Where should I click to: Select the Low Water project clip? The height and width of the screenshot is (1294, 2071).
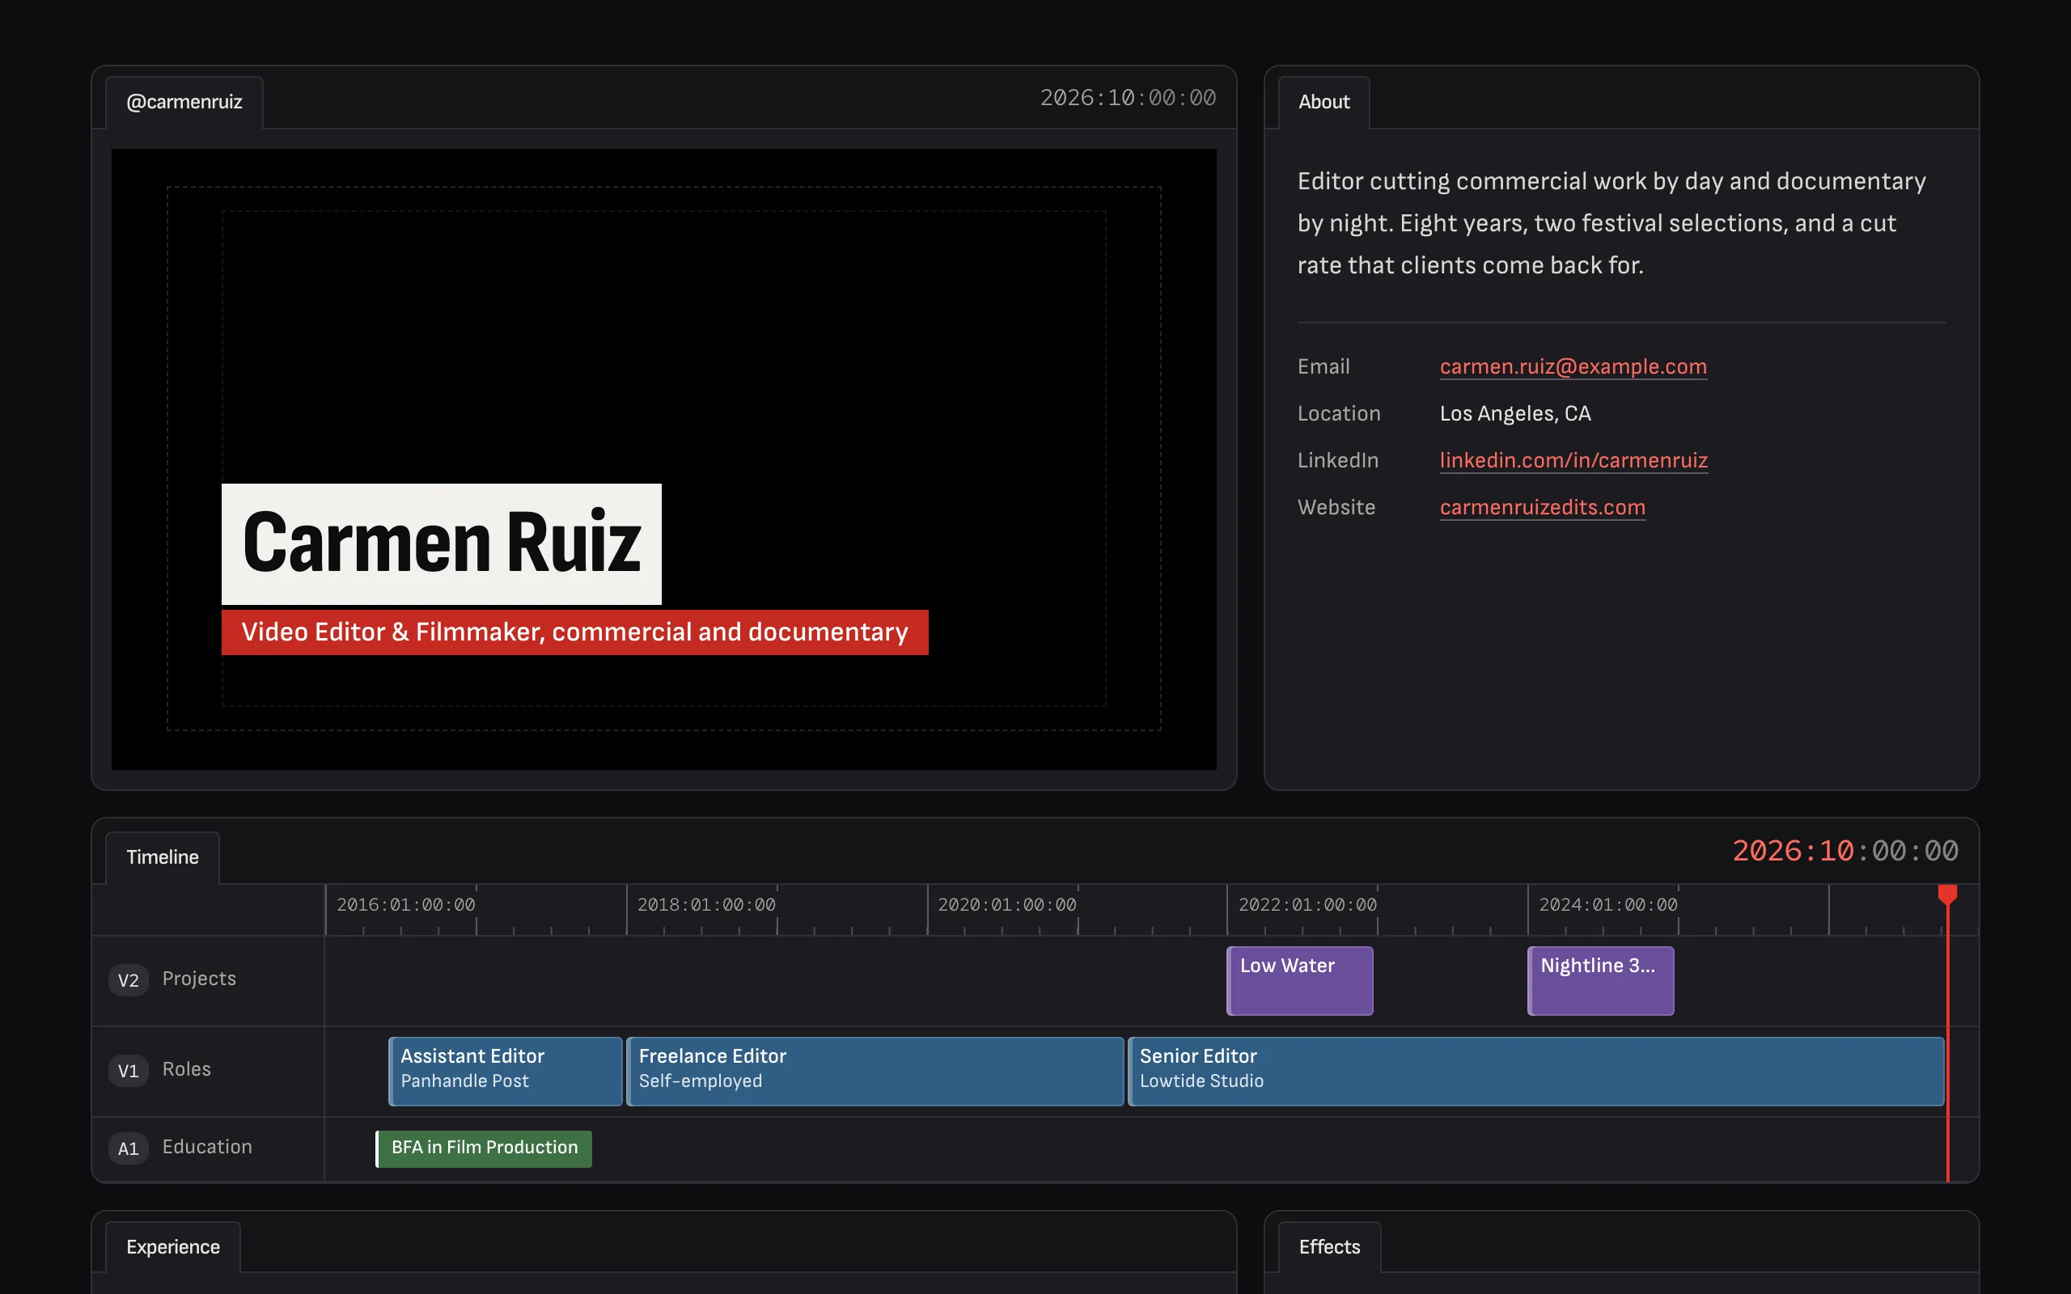[1300, 981]
